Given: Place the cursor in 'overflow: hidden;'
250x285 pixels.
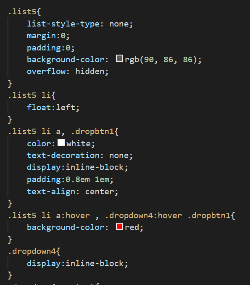Looking at the screenshot, I should (68, 71).
